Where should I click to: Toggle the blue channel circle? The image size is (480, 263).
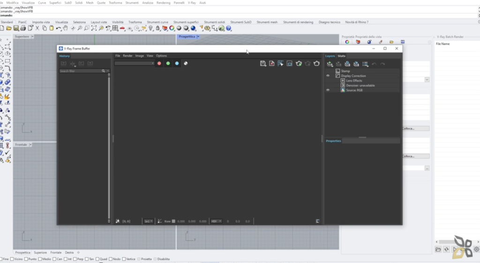pos(177,64)
